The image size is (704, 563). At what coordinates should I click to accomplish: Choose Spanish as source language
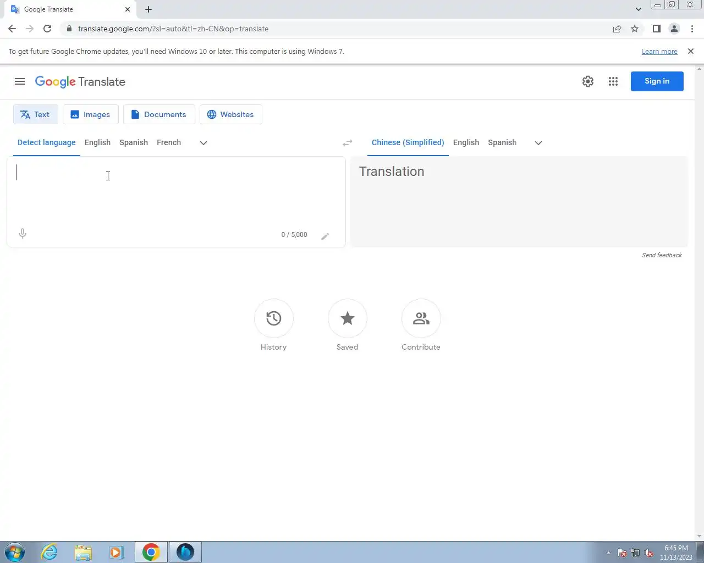[134, 142]
